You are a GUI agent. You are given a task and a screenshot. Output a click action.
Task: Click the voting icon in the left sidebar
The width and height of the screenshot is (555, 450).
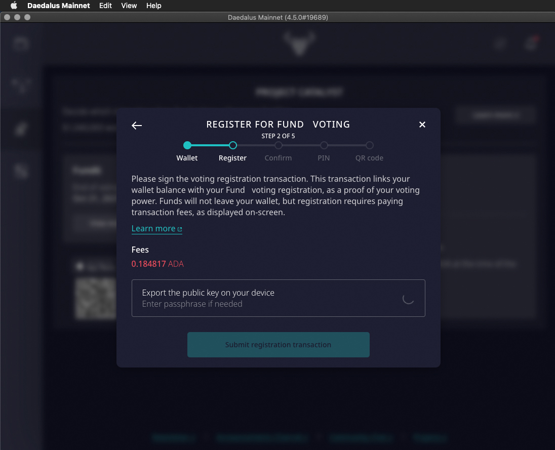point(21,129)
